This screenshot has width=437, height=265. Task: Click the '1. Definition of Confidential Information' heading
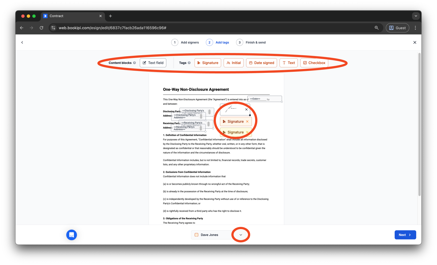185,135
